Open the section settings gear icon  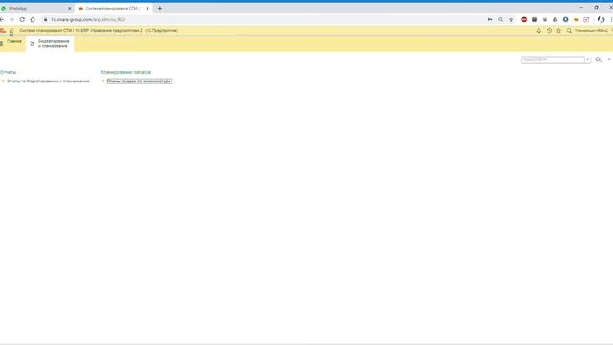(598, 59)
